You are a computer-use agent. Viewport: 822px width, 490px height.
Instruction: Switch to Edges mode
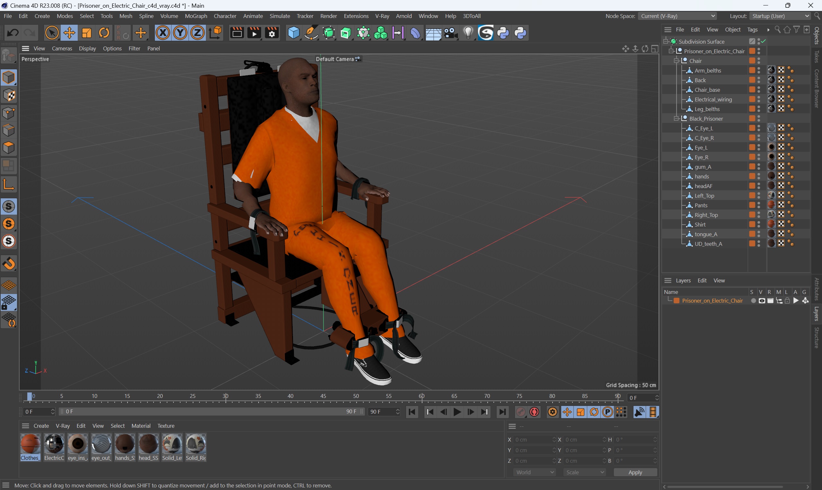pyautogui.click(x=9, y=130)
